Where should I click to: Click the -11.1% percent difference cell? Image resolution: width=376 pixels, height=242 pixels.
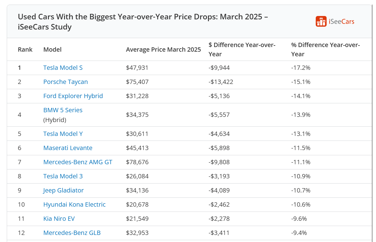(301, 162)
